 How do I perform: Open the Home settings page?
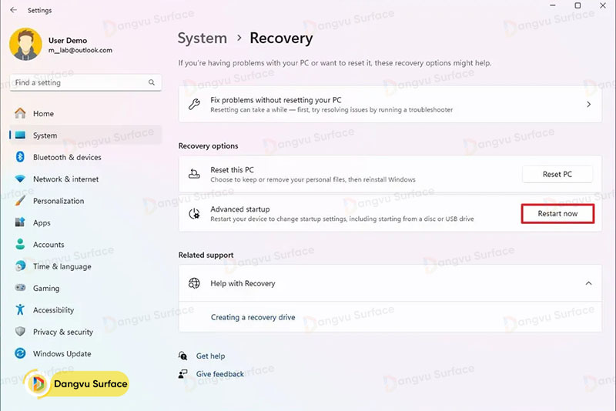point(43,114)
